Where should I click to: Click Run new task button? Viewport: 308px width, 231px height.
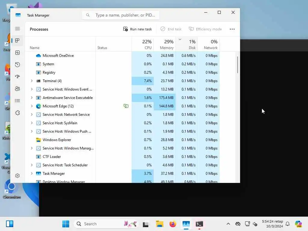tap(137, 29)
